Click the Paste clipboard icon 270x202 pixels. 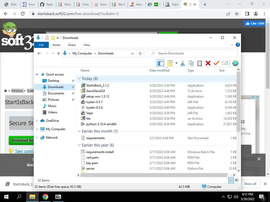[199, 63]
